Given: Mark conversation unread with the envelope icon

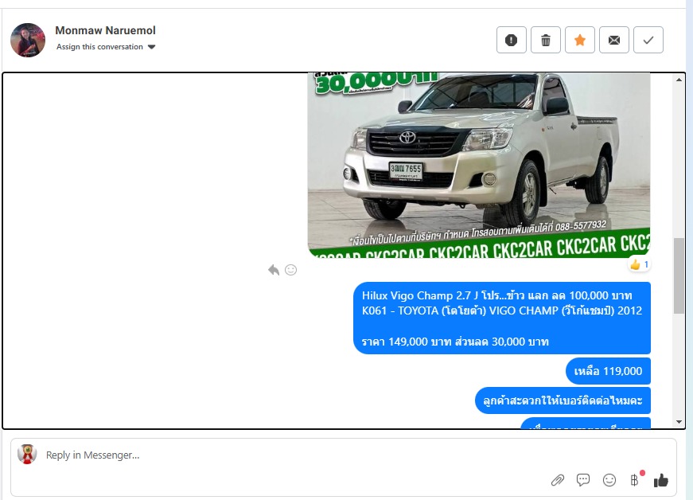Looking at the screenshot, I should [614, 41].
